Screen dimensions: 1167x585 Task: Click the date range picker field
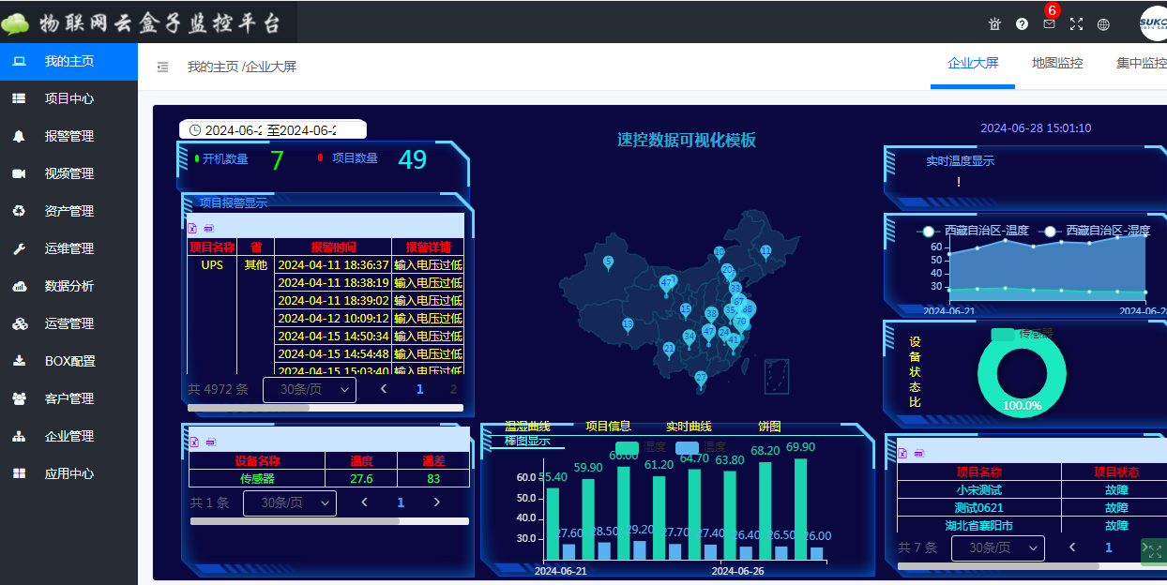pos(272,130)
